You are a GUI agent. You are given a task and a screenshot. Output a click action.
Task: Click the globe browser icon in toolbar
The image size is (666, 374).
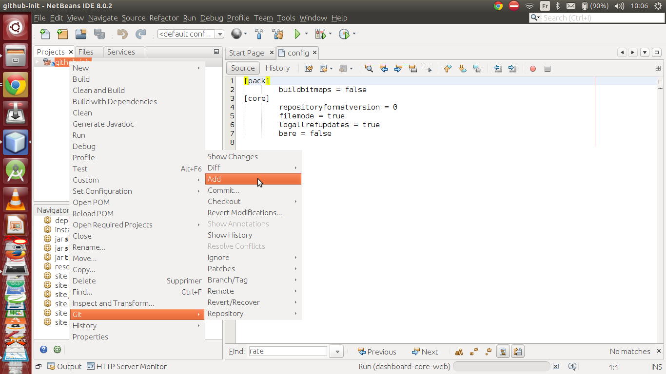pos(236,34)
